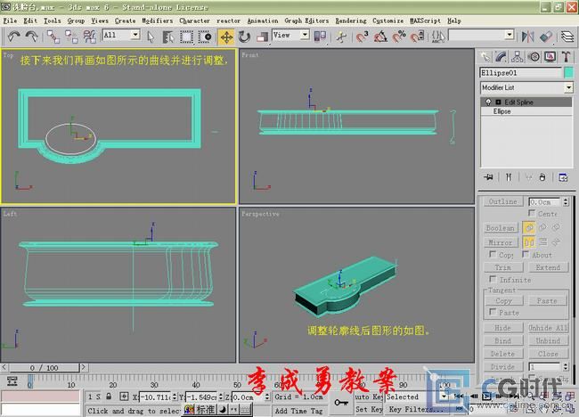Click the Extend button
The image size is (579, 417).
click(548, 267)
